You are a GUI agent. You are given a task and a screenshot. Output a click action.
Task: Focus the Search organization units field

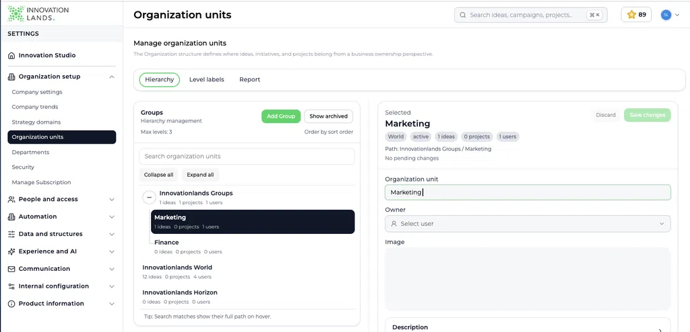(x=247, y=157)
